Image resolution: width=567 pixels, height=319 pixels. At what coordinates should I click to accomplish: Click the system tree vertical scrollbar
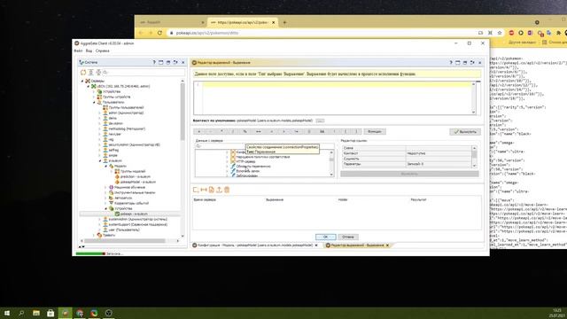[183, 113]
